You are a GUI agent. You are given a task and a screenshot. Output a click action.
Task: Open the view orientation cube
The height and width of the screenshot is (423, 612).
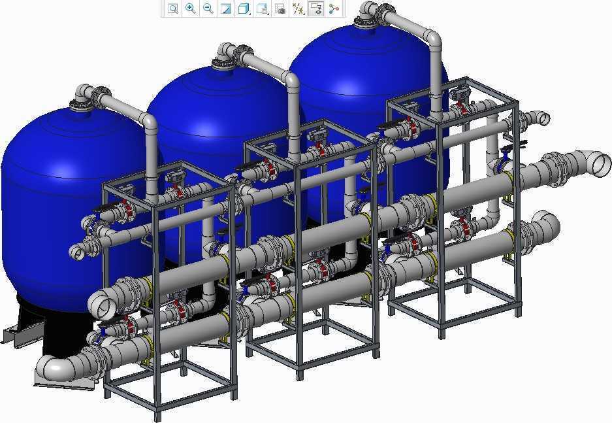[x=244, y=8]
